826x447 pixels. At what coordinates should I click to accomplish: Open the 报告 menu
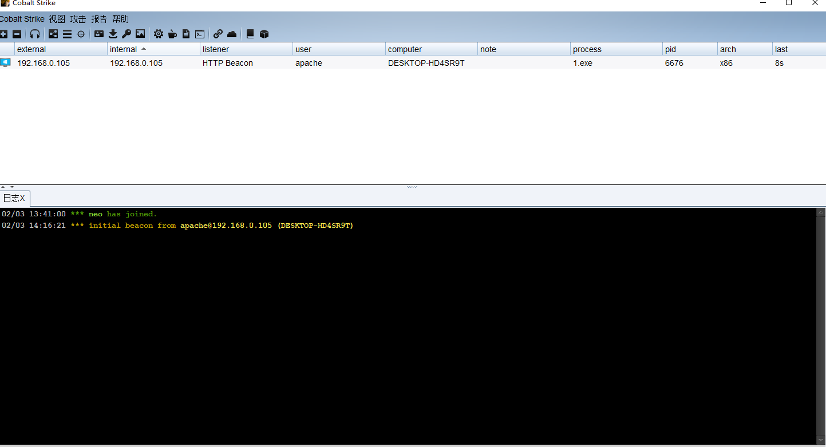100,19
